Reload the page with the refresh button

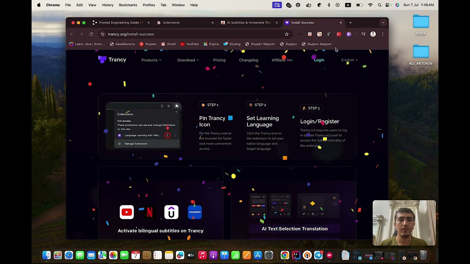point(91,34)
